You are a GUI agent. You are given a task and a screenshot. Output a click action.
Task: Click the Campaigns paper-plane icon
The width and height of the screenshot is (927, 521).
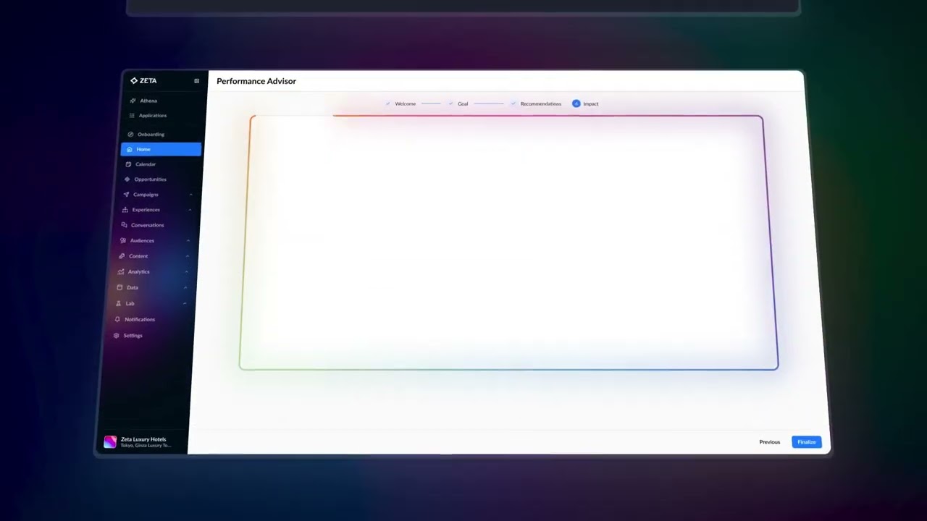126,195
